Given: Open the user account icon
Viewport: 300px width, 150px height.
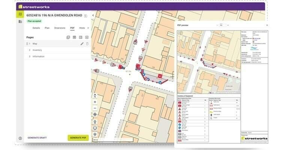Looking at the screenshot, I should [x=20, y=138].
